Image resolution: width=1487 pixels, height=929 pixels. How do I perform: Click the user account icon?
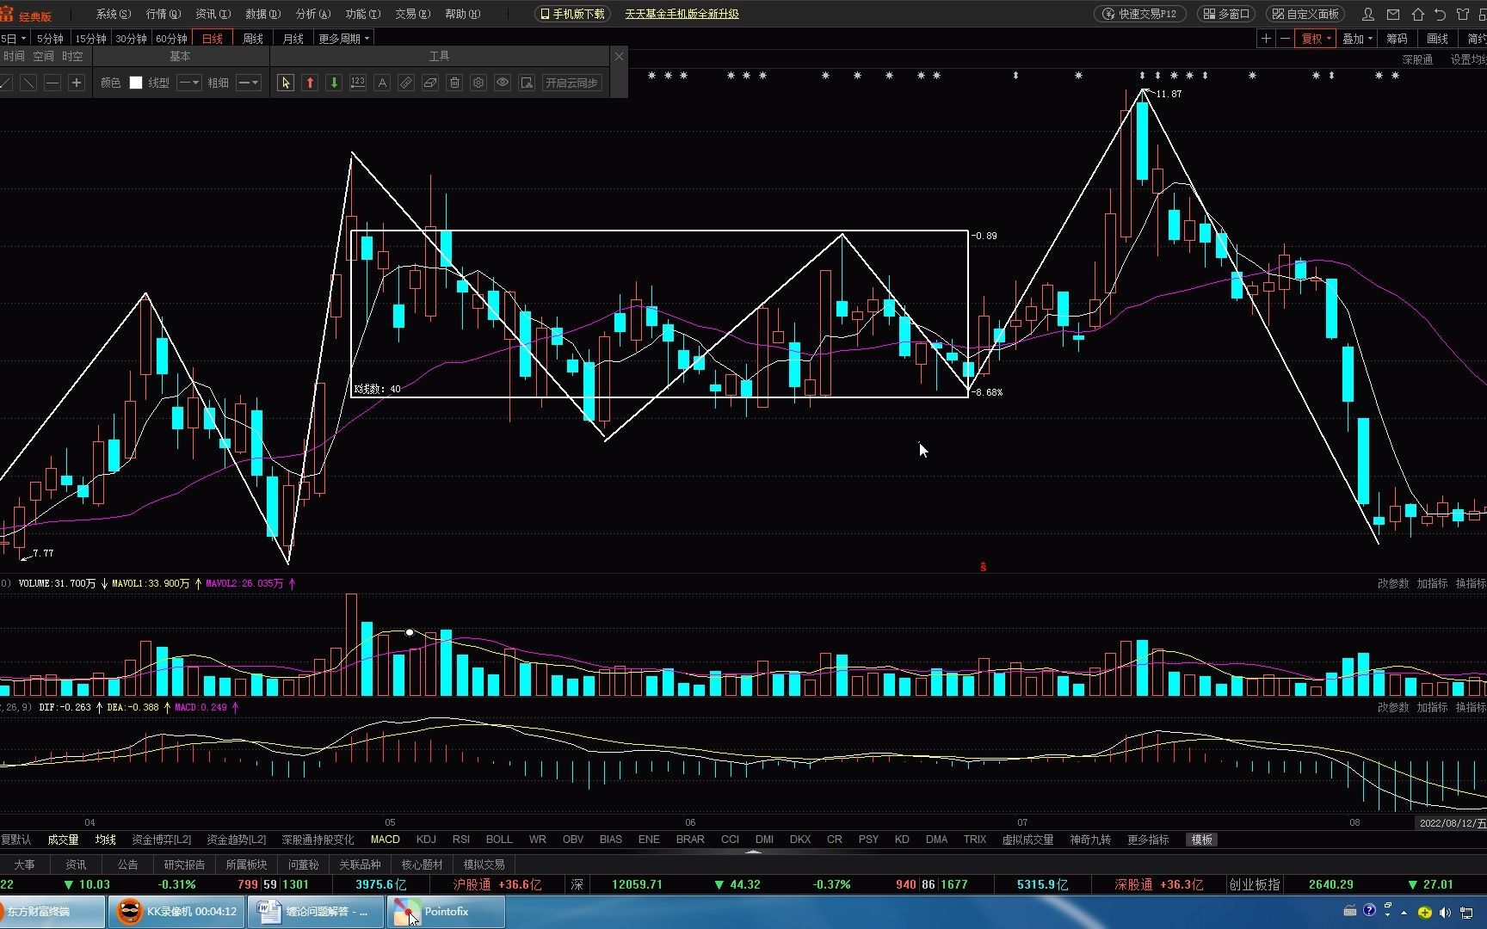pos(1368,14)
